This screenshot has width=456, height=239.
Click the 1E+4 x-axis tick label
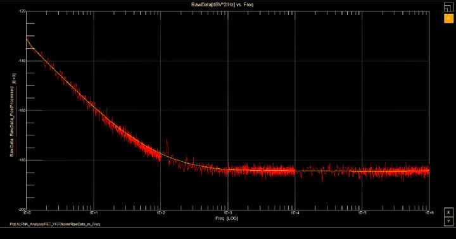pos(295,213)
